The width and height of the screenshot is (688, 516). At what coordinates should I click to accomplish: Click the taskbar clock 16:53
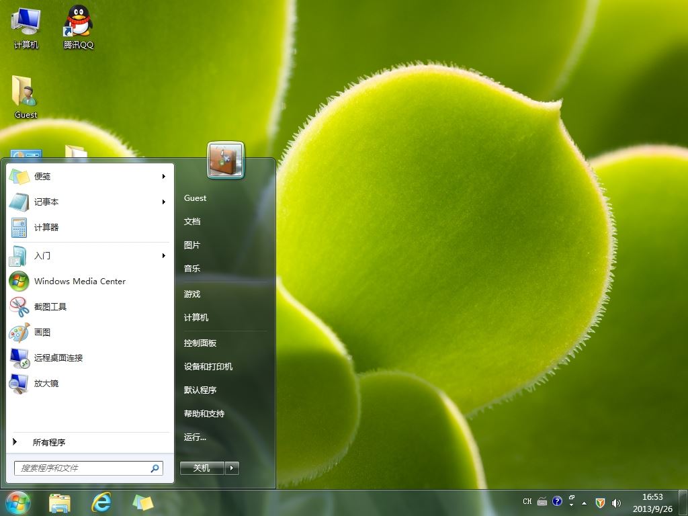[652, 497]
